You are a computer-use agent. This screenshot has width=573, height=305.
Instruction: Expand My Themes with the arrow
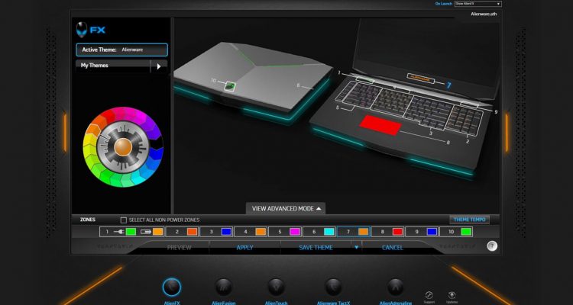coord(159,66)
